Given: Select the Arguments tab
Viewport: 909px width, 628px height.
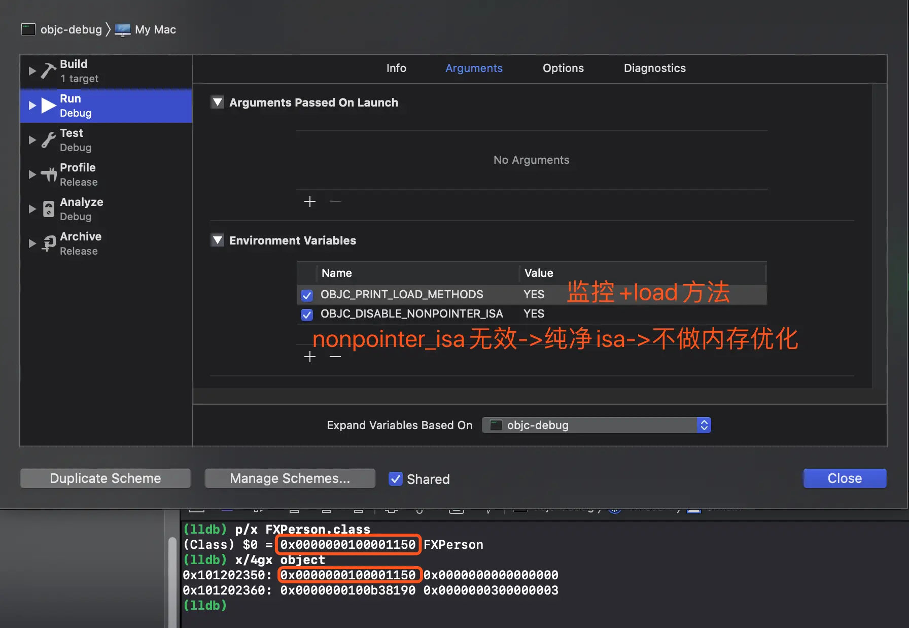Looking at the screenshot, I should point(474,68).
